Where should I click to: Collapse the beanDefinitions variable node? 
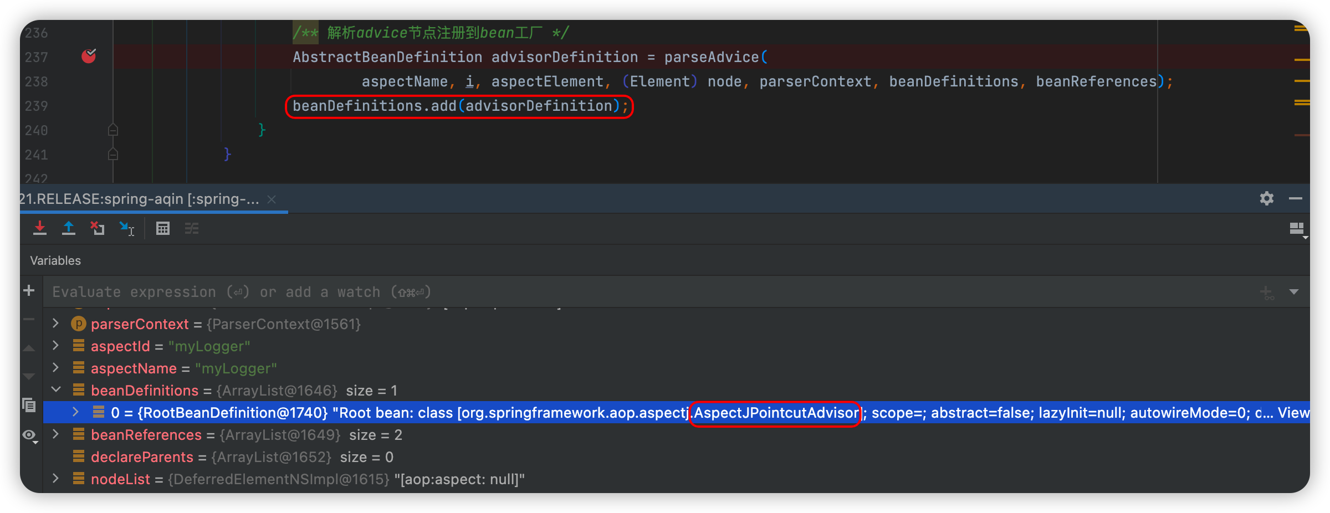click(56, 390)
